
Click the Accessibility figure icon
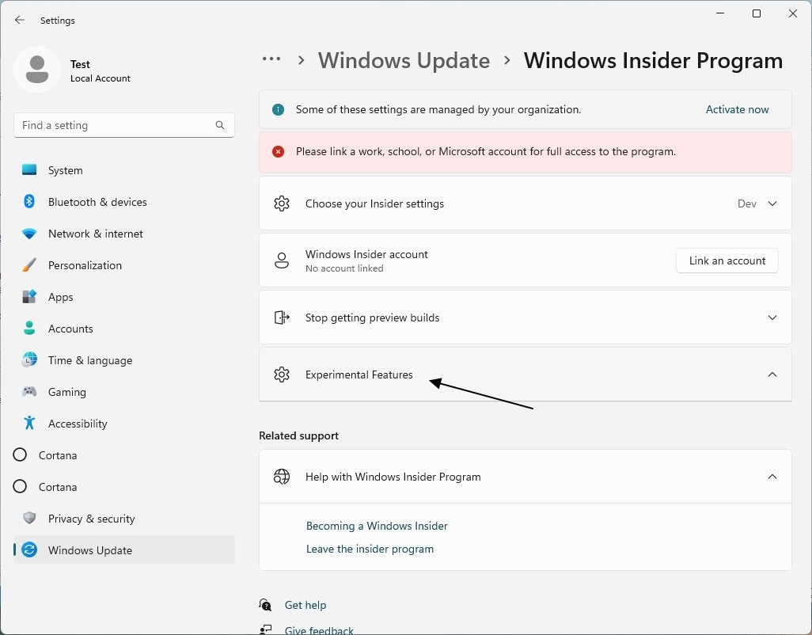click(29, 423)
